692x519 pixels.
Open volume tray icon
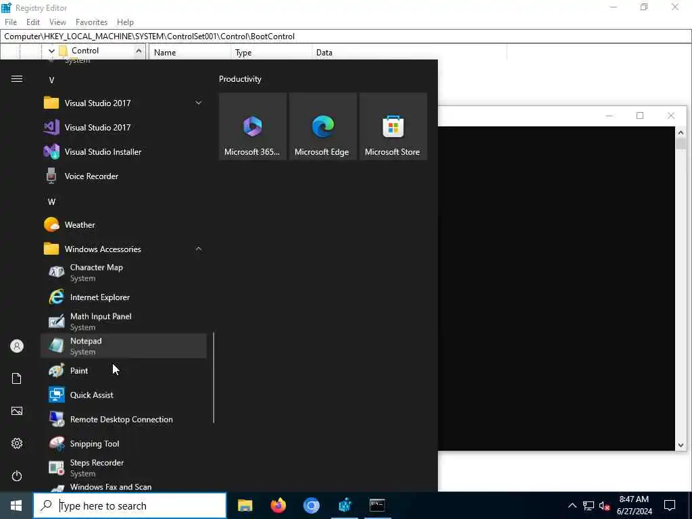[605, 505]
